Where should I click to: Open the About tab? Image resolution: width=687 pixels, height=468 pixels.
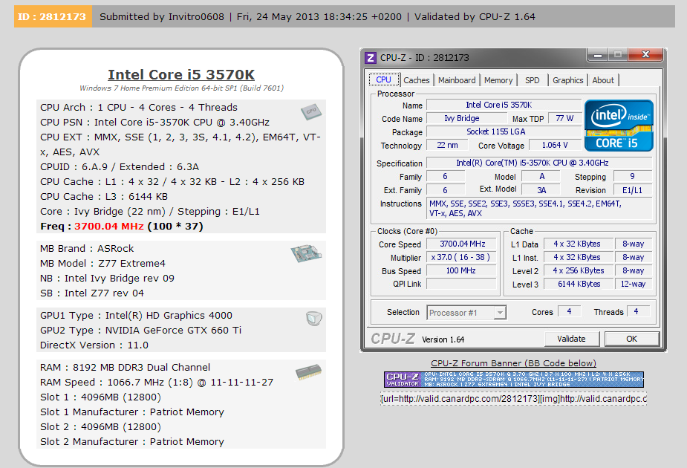point(603,80)
